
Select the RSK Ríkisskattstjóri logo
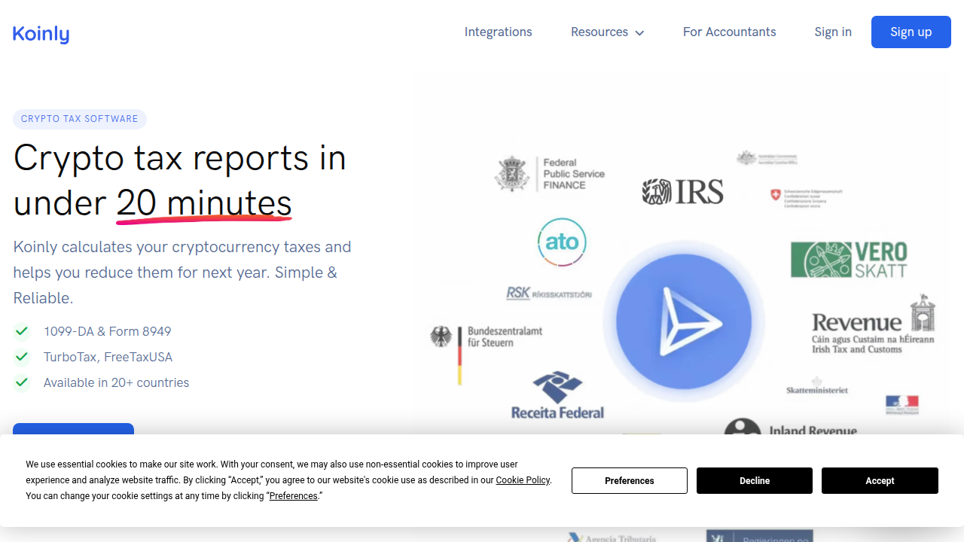coord(550,292)
